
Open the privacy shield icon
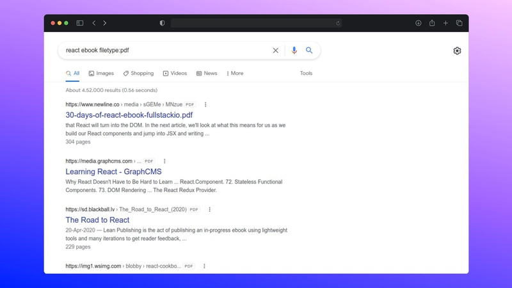pos(162,23)
